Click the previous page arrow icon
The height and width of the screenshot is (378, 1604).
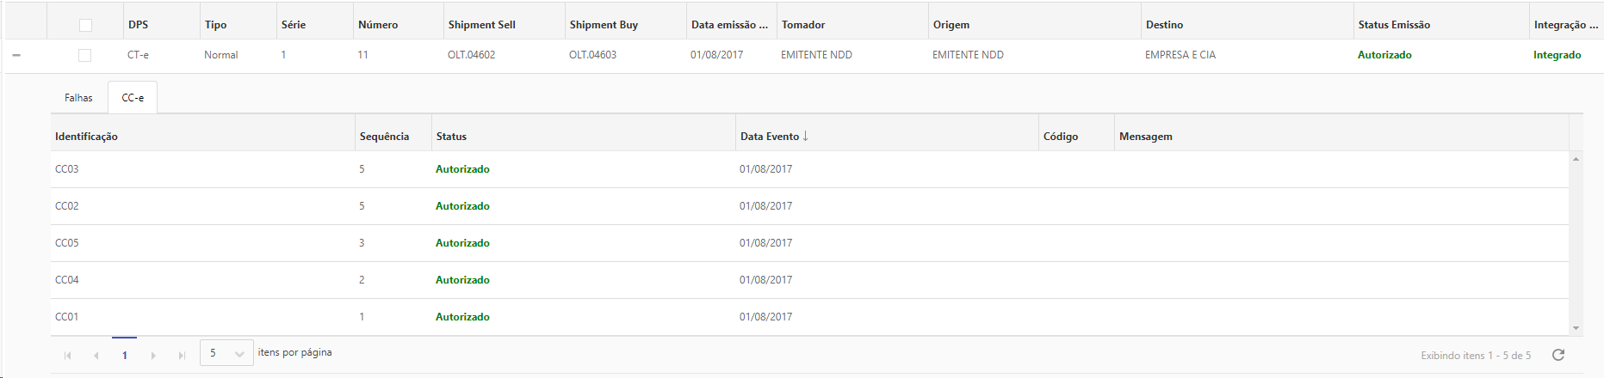point(96,355)
